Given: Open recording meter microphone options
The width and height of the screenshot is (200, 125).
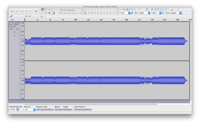Looking at the screenshot, I should 54,13.
